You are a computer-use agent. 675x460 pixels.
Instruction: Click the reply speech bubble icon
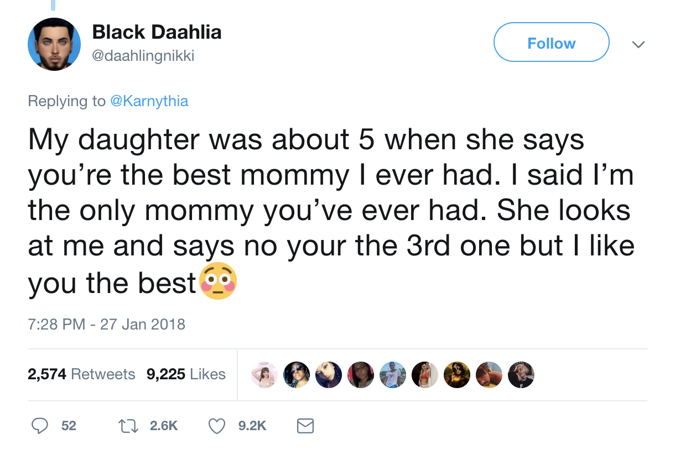coord(40,425)
